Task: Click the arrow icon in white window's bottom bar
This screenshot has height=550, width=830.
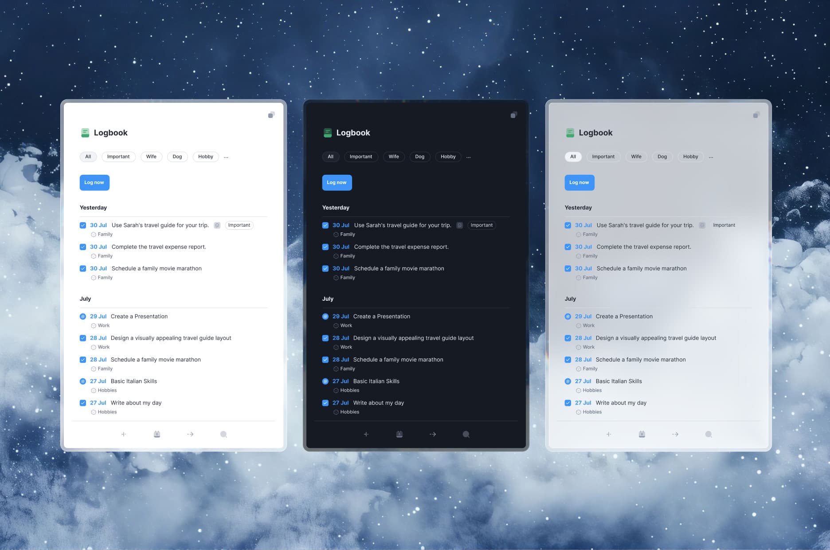Action: pyautogui.click(x=190, y=434)
